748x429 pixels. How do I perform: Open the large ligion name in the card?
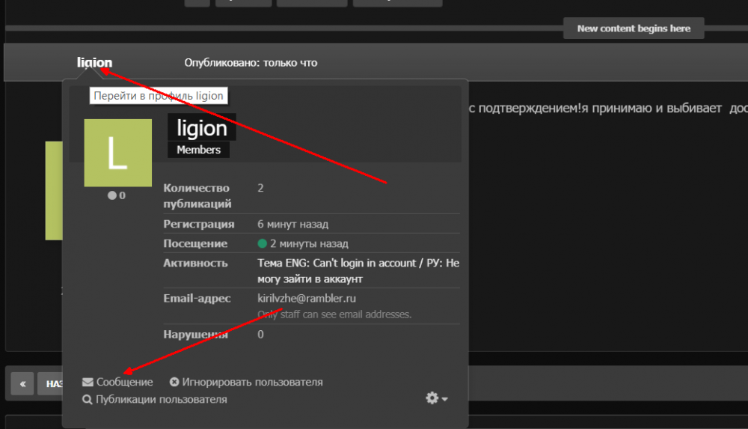point(201,128)
